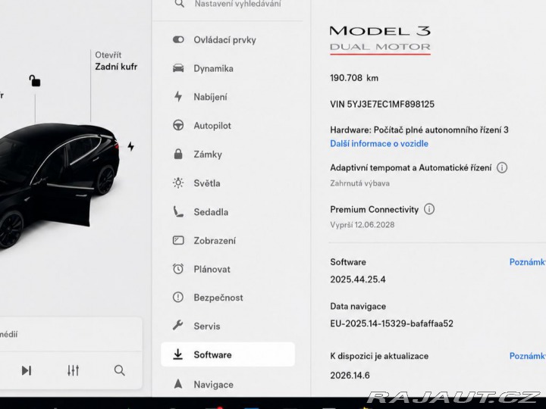This screenshot has width=546, height=409.
Task: Click the Světla sun icon
Action: (178, 183)
